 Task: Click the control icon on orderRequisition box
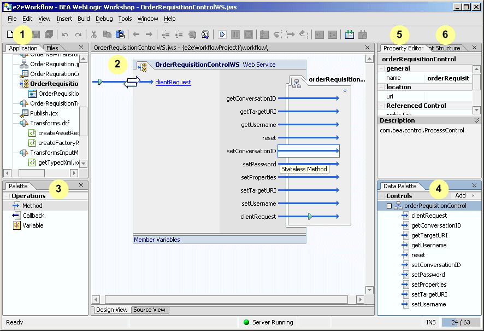click(x=297, y=84)
